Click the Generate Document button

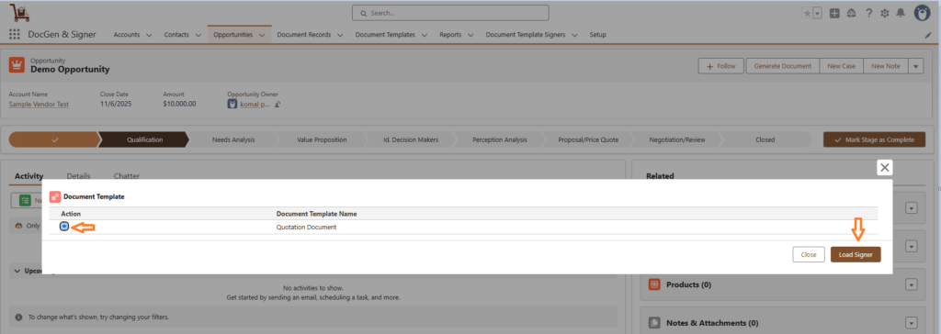[x=783, y=66]
